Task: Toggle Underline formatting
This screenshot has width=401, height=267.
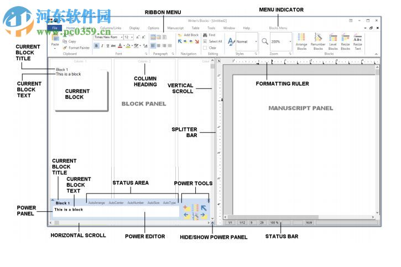Action: point(108,46)
